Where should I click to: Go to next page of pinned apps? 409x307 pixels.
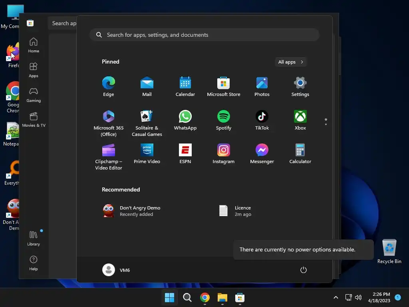(x=326, y=124)
